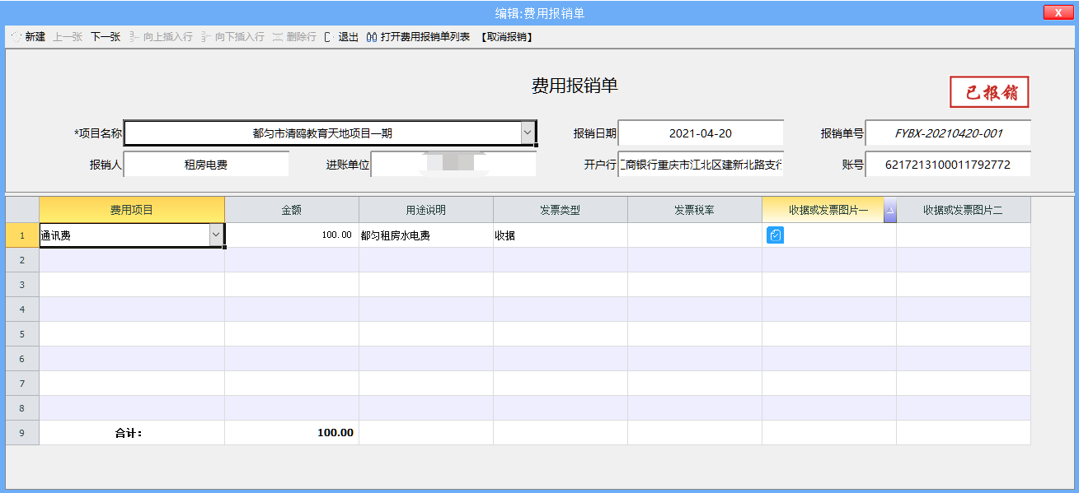Image resolution: width=1079 pixels, height=493 pixels.
Task: Close the 编辑:费用报销单 window
Action: pyautogui.click(x=1057, y=12)
